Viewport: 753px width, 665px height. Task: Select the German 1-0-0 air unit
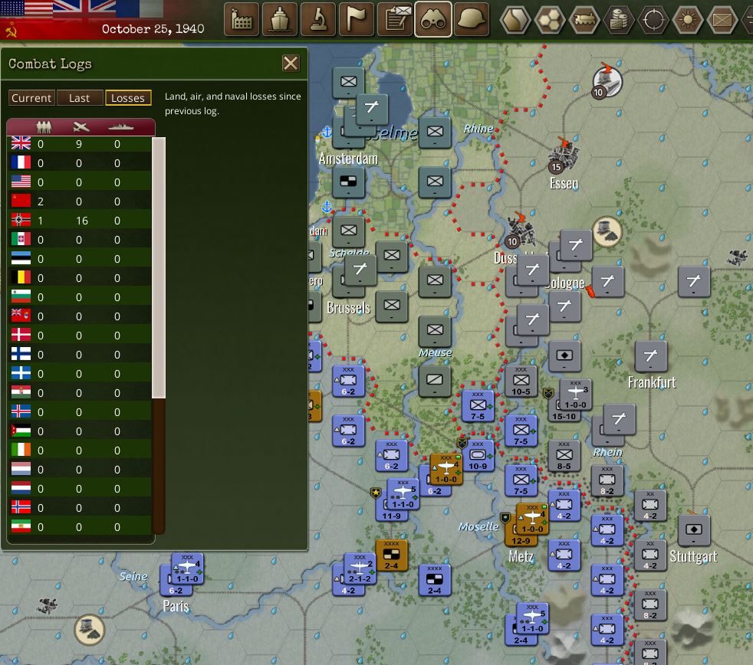576,395
